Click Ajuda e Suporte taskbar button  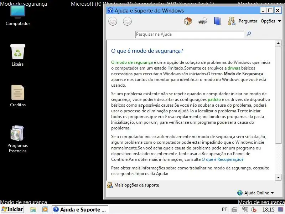click(x=80, y=209)
